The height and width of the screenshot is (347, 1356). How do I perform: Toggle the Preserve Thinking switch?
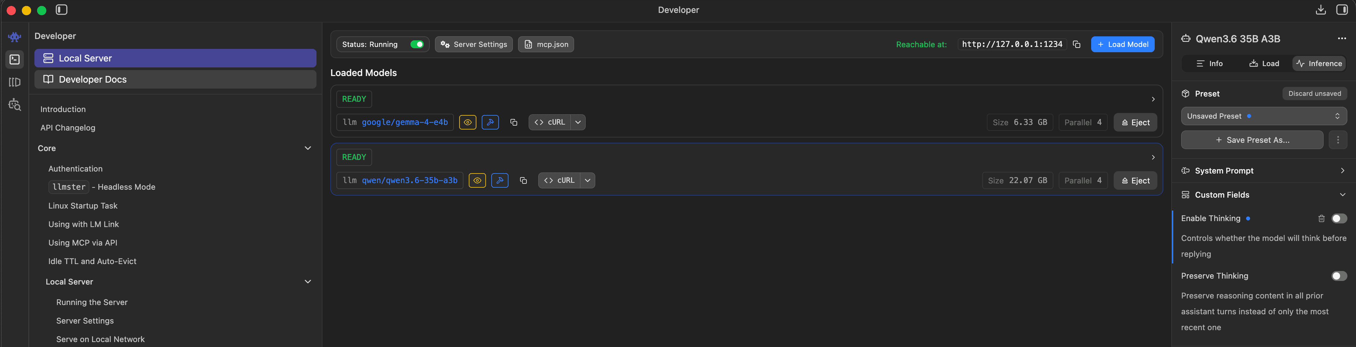point(1339,276)
